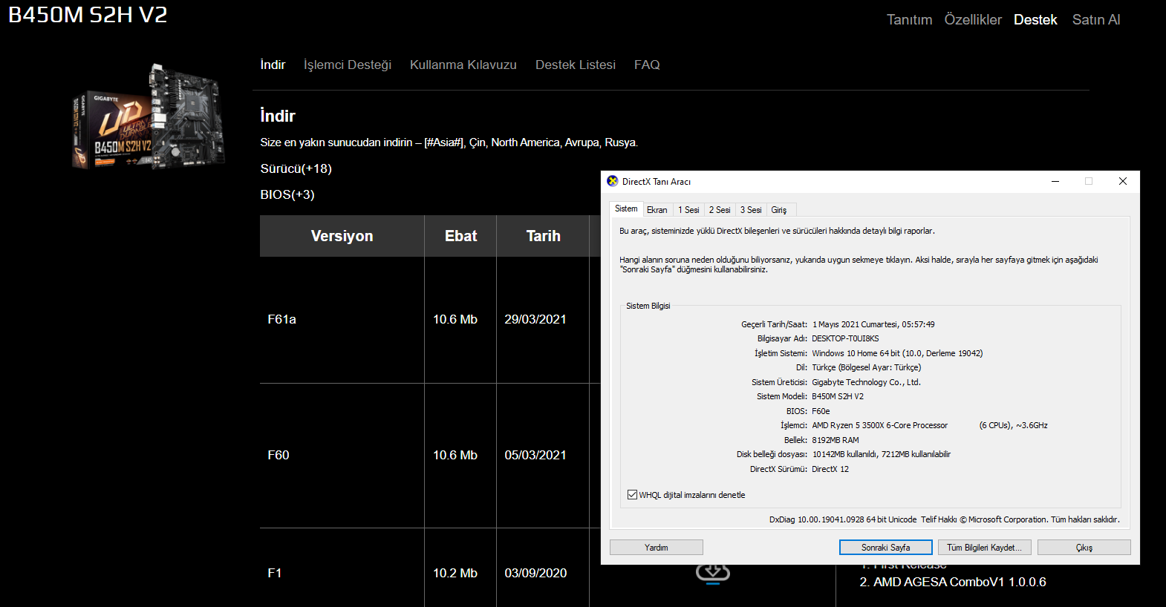This screenshot has height=607, width=1166.
Task: Click the computer name DESKTOP-T0UI8KS
Action: tap(845, 338)
